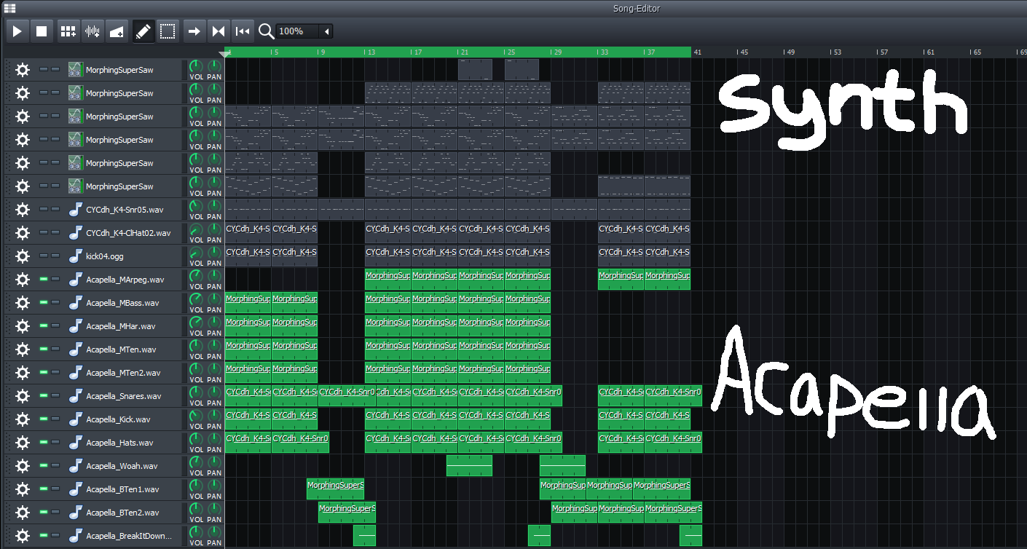Click the VOL knob of Acapella_MHar.wav

[196, 322]
